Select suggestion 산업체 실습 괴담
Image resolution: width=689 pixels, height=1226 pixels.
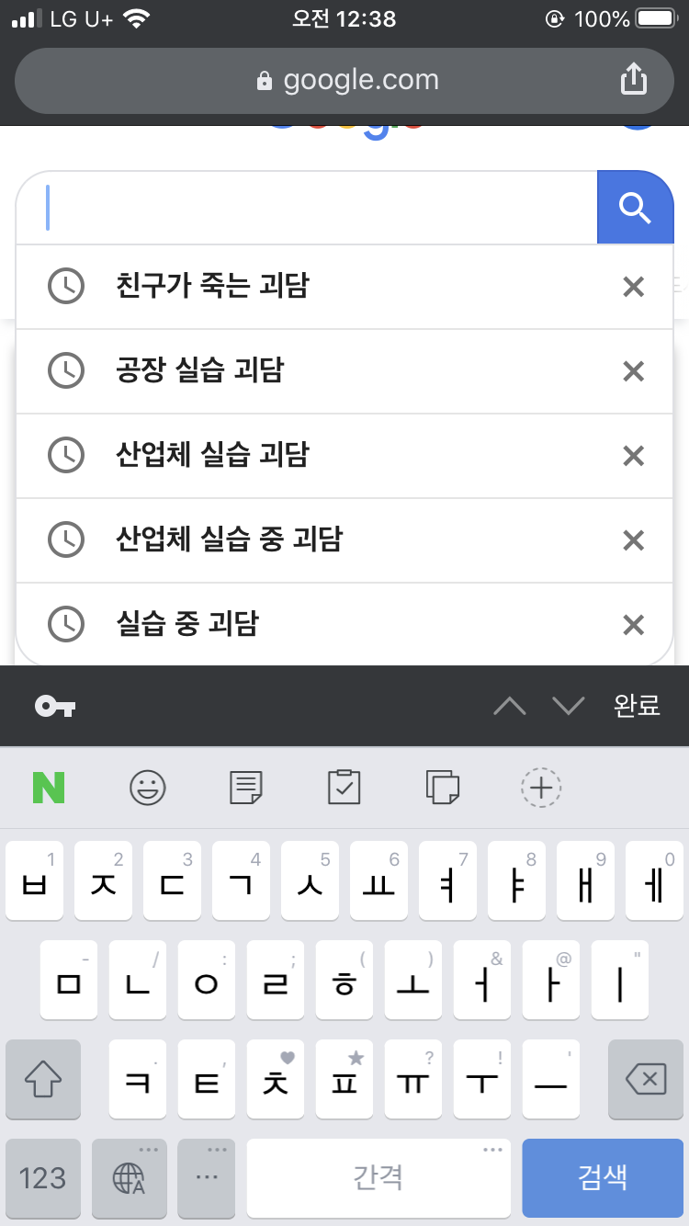coord(213,456)
